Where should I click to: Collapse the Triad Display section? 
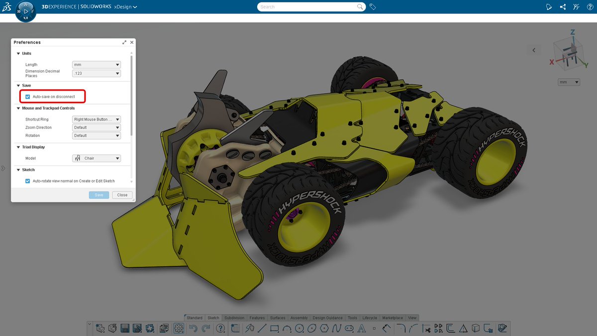(18, 147)
